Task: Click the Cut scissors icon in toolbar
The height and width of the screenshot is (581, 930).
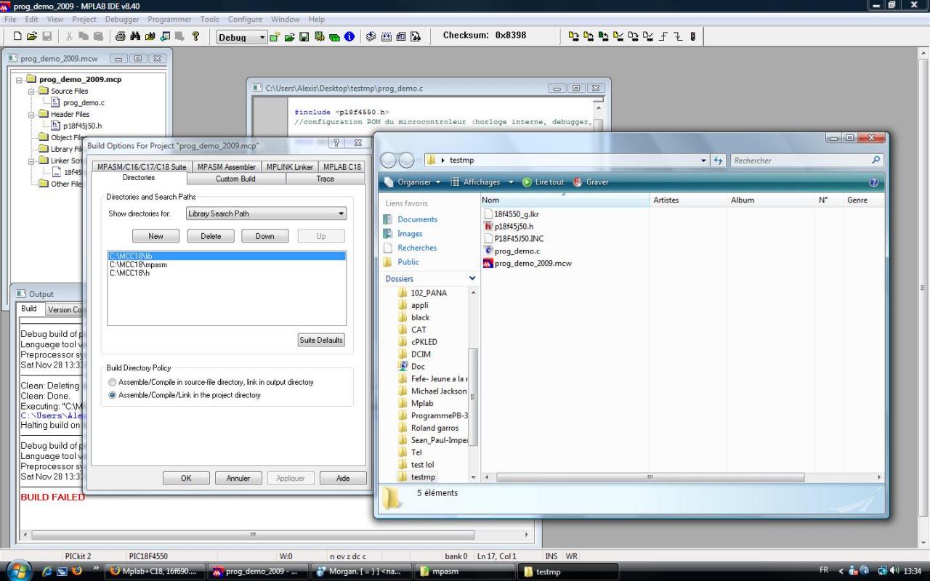Action: coord(69,36)
